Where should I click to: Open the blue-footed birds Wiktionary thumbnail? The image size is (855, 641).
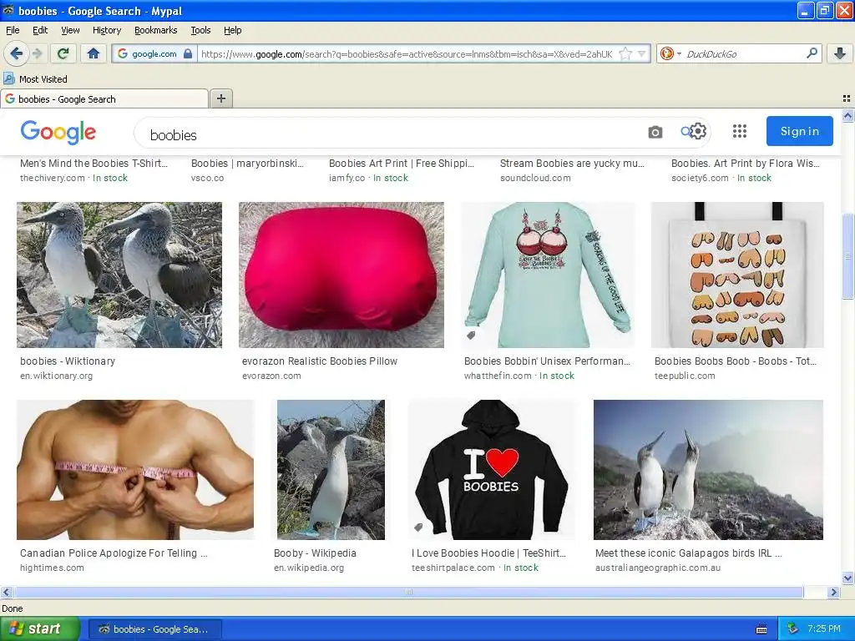(x=119, y=275)
